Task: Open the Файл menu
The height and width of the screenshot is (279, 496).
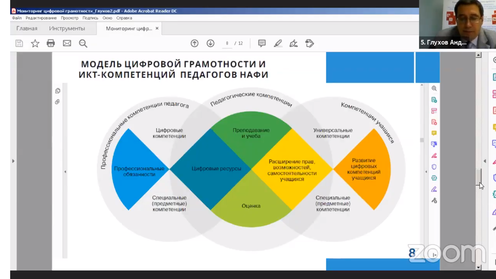Action: [17, 18]
